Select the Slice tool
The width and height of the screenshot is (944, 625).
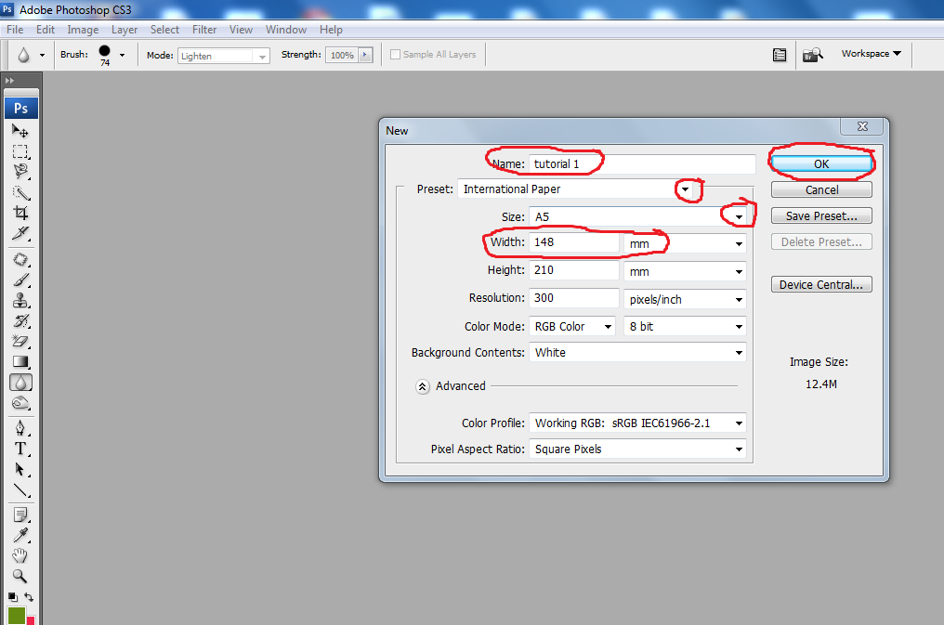click(20, 233)
